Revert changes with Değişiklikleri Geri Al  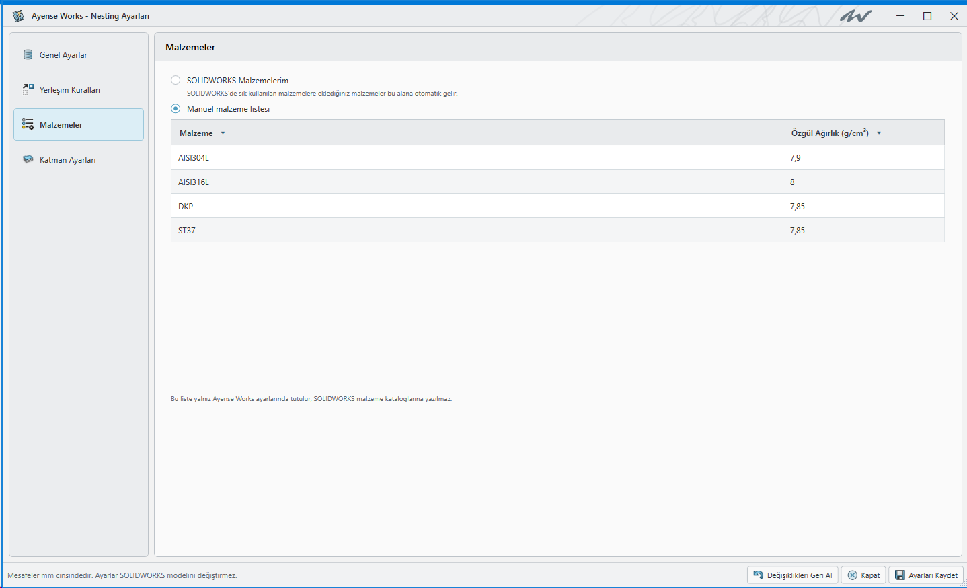[x=793, y=575]
